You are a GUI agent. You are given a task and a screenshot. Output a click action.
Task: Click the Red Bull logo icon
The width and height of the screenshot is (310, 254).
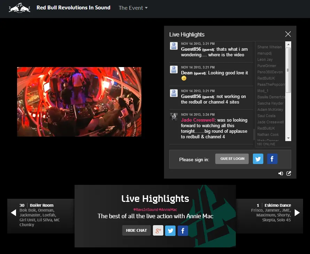click(20, 8)
